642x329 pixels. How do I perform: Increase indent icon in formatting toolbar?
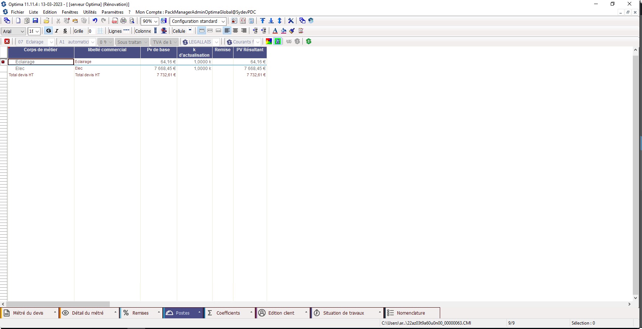click(x=255, y=31)
